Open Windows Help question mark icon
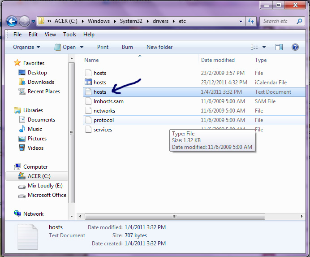The width and height of the screenshot is (310, 257). (x=295, y=47)
